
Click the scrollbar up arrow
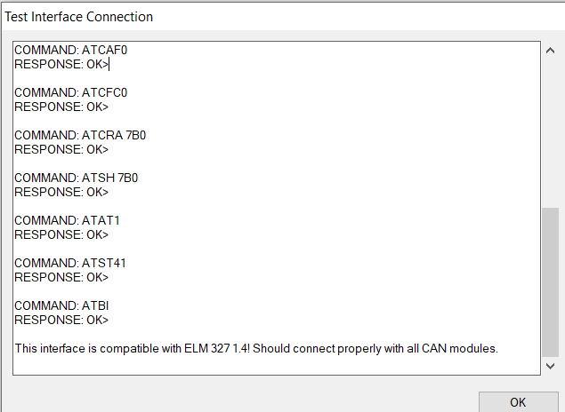550,51
